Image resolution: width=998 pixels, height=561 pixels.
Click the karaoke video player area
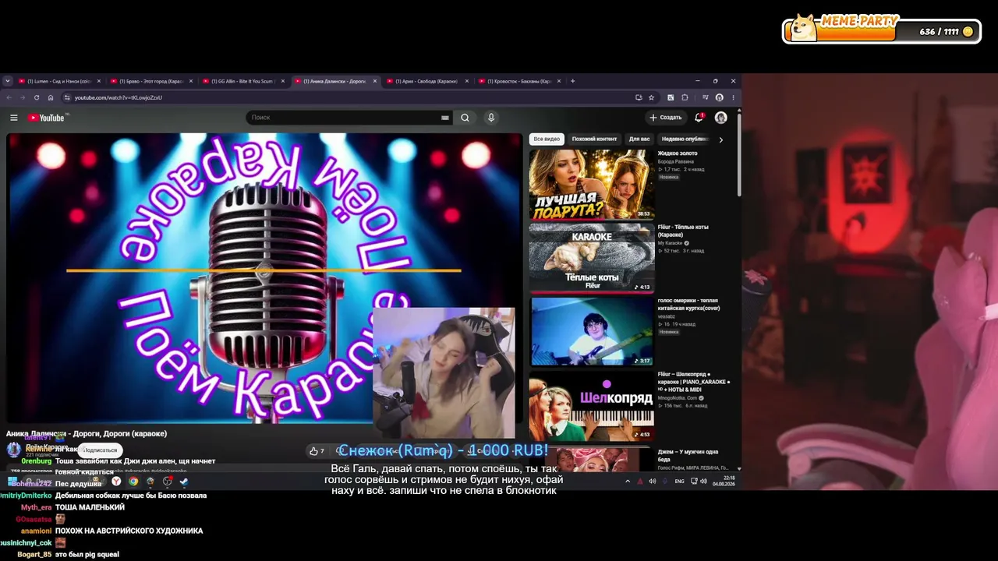264,278
